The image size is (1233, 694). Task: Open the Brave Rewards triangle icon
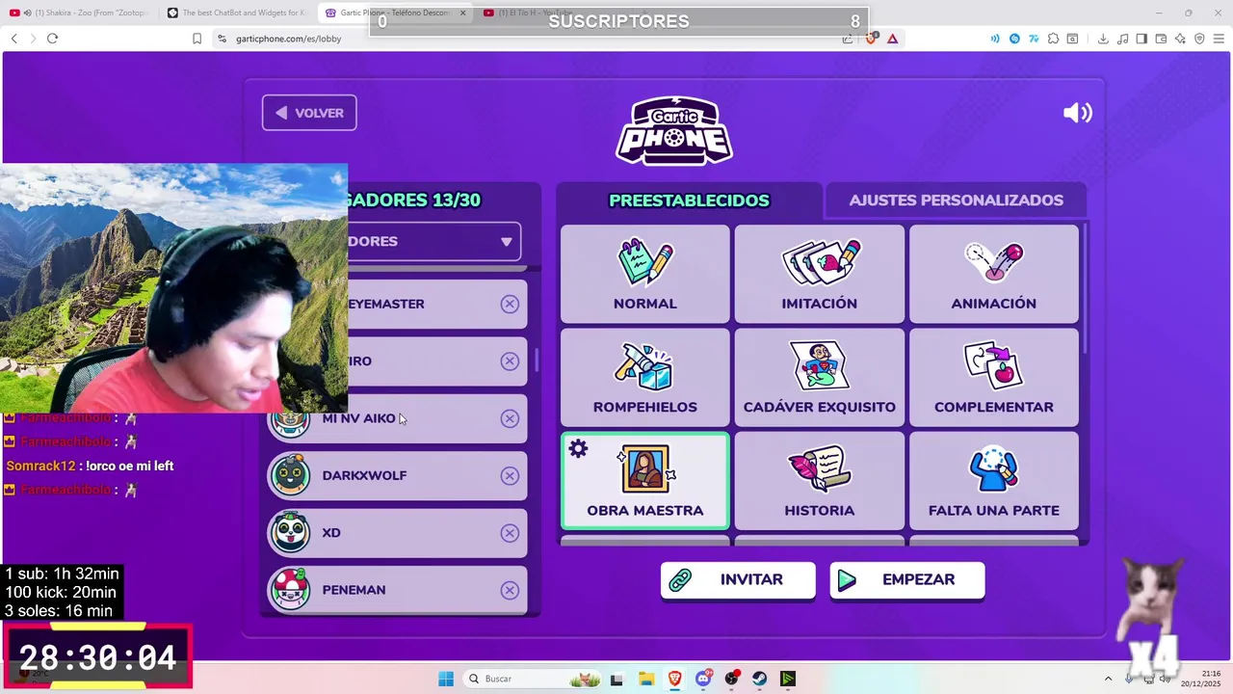pyautogui.click(x=893, y=39)
